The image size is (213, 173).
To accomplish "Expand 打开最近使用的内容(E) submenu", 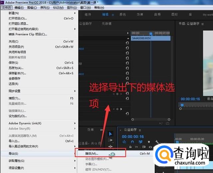I will tap(75, 29).
